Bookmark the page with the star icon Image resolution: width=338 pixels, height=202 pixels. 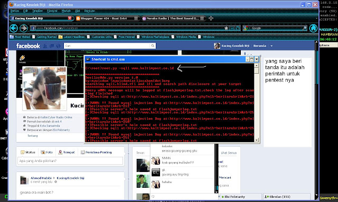(x=226, y=28)
